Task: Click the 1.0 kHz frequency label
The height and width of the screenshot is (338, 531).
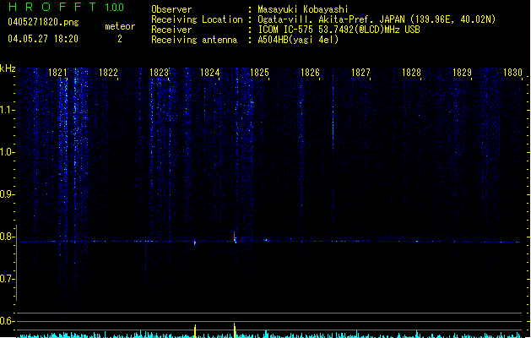Action: pyautogui.click(x=7, y=152)
